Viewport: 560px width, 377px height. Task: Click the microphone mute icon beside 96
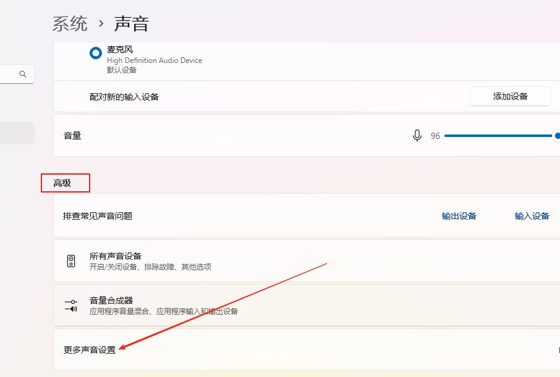click(417, 136)
